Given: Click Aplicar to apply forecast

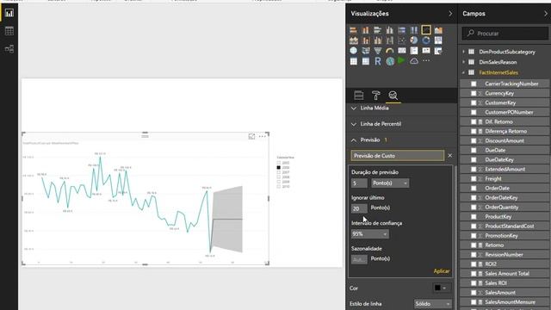Looking at the screenshot, I should tap(442, 271).
